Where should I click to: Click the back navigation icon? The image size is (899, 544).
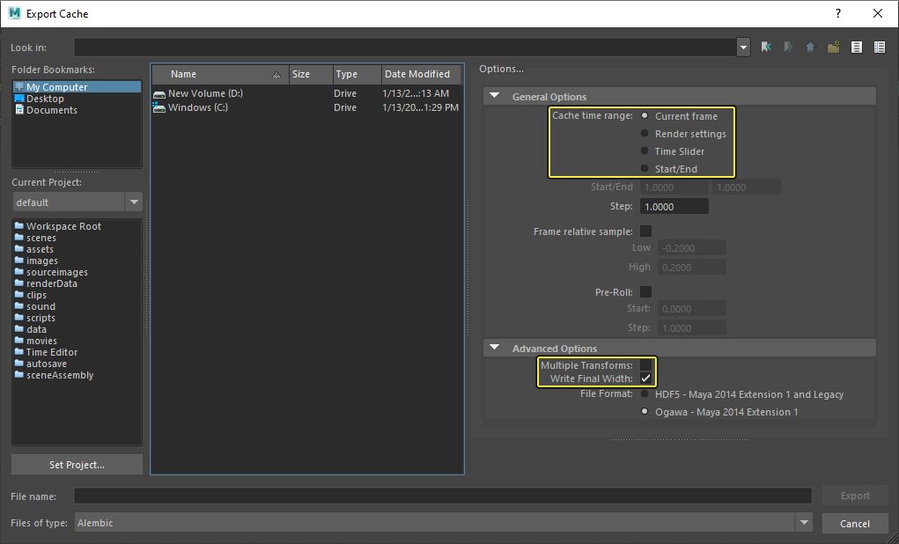pyautogui.click(x=767, y=47)
